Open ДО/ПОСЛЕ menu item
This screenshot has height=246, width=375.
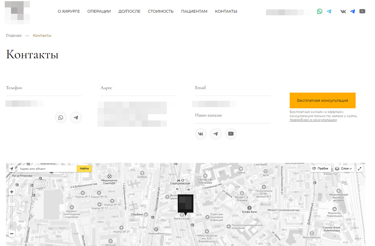point(129,11)
